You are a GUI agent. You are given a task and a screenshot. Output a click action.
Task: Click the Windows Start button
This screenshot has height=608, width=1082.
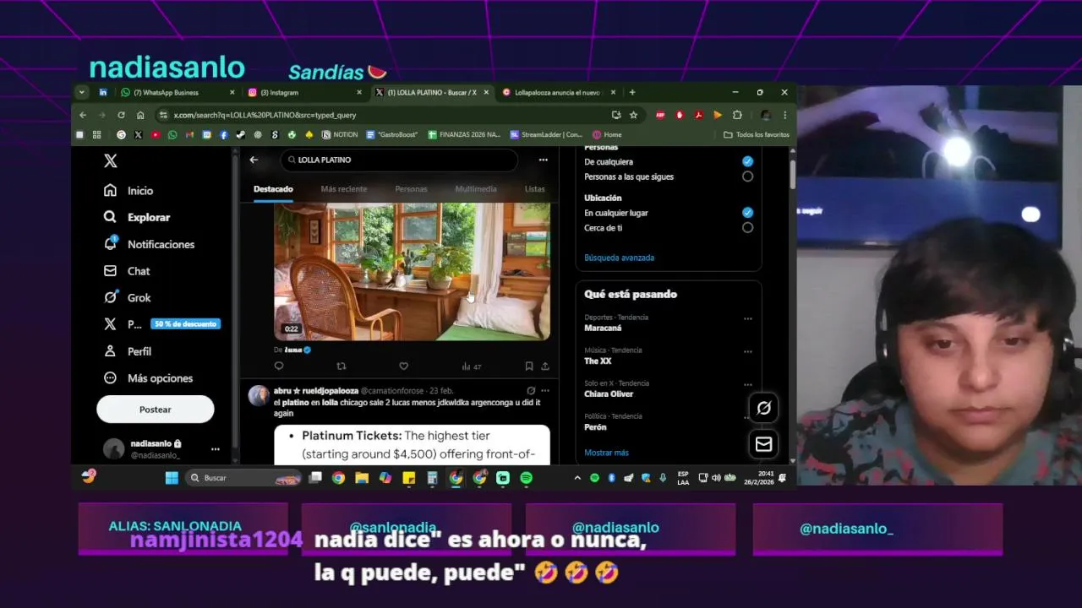(172, 478)
